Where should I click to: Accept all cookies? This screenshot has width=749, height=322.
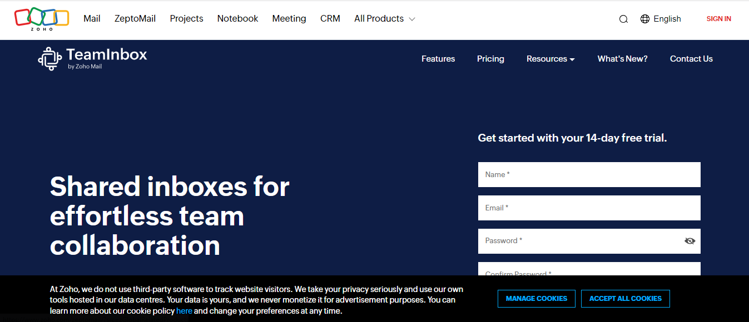626,299
